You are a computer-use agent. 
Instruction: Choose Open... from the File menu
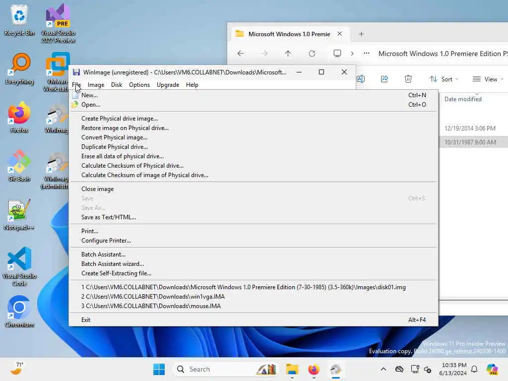(x=254, y=105)
